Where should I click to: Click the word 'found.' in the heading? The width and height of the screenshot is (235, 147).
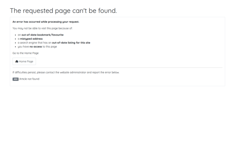[x=107, y=11]
